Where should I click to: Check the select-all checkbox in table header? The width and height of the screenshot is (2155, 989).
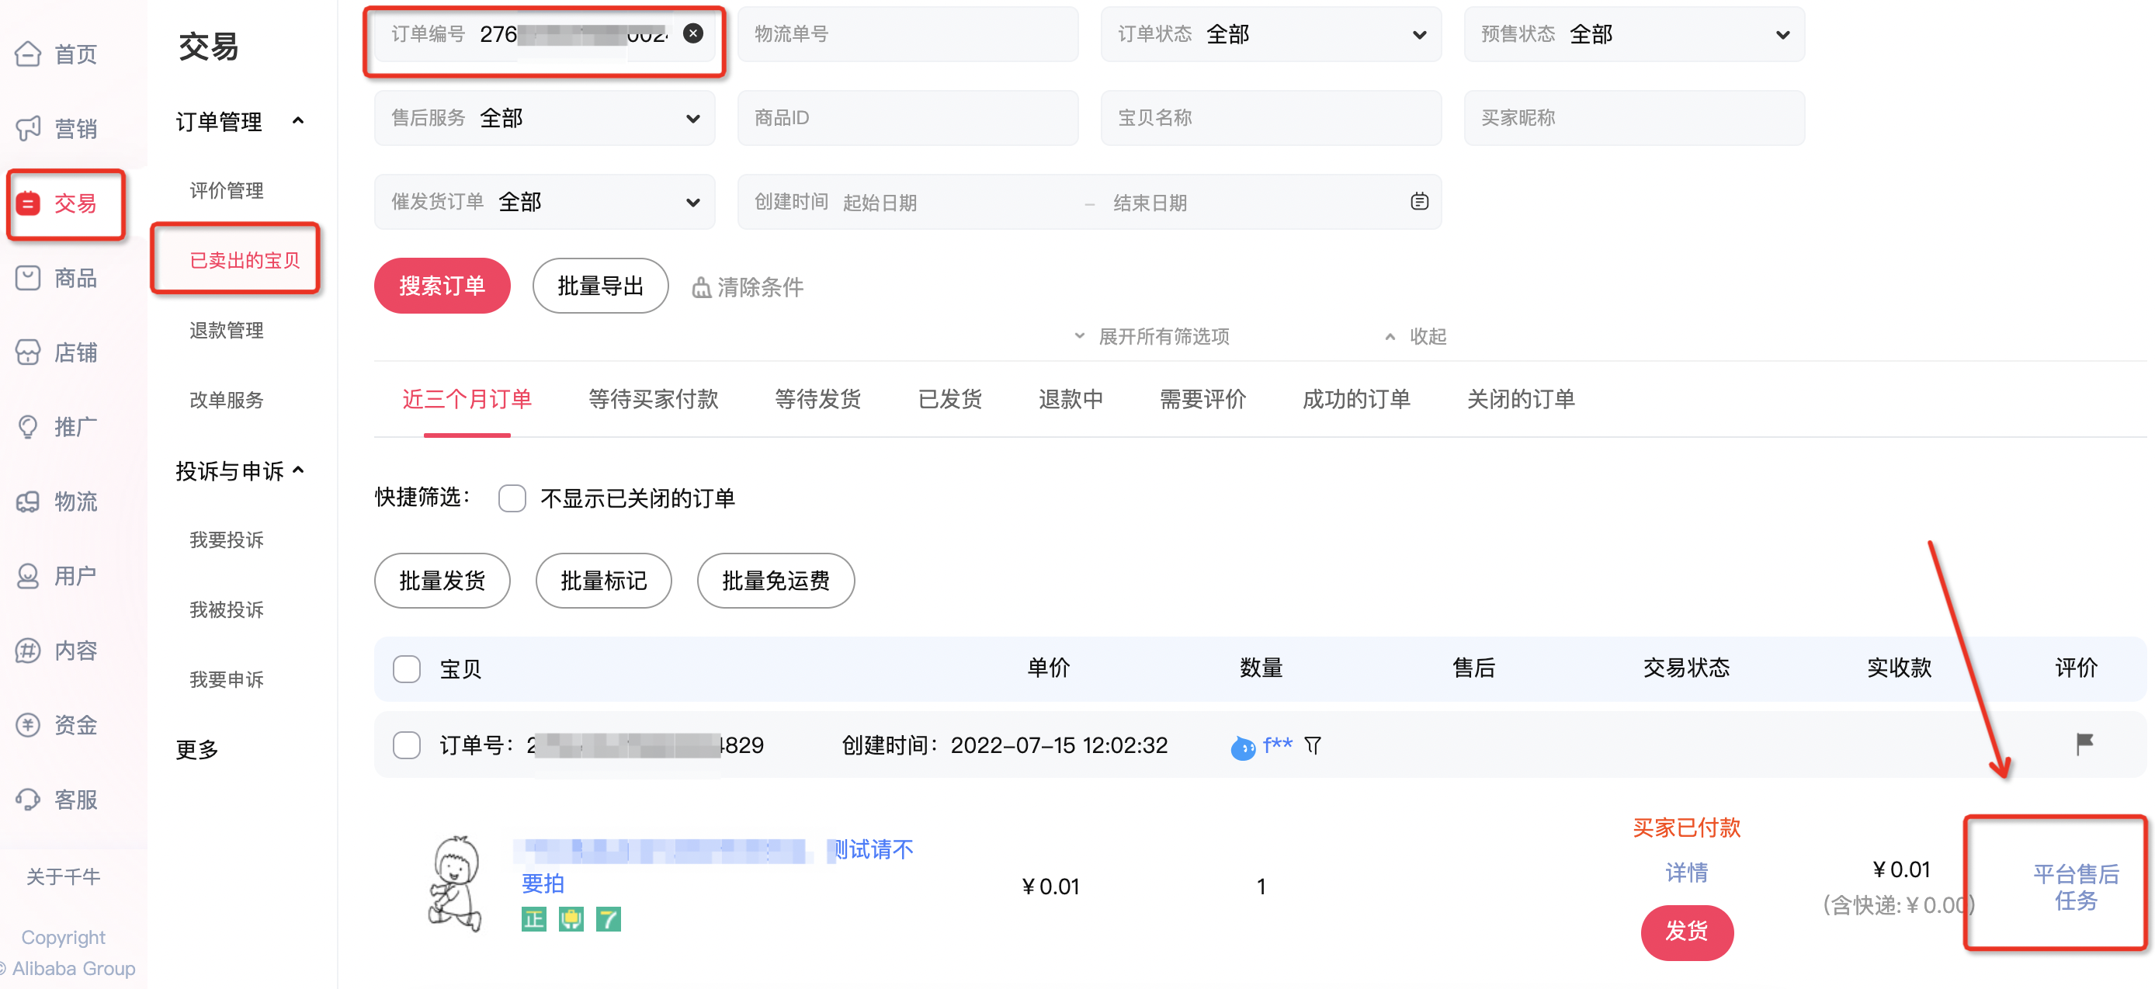pos(407,668)
